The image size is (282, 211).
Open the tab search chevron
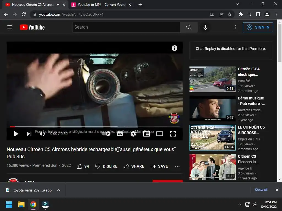click(238, 4)
